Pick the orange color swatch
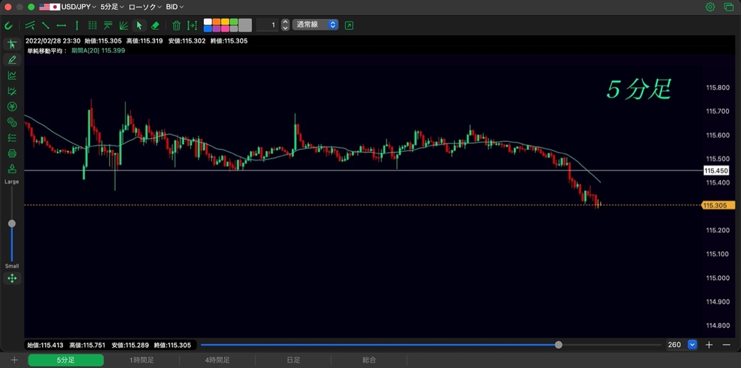 [217, 22]
